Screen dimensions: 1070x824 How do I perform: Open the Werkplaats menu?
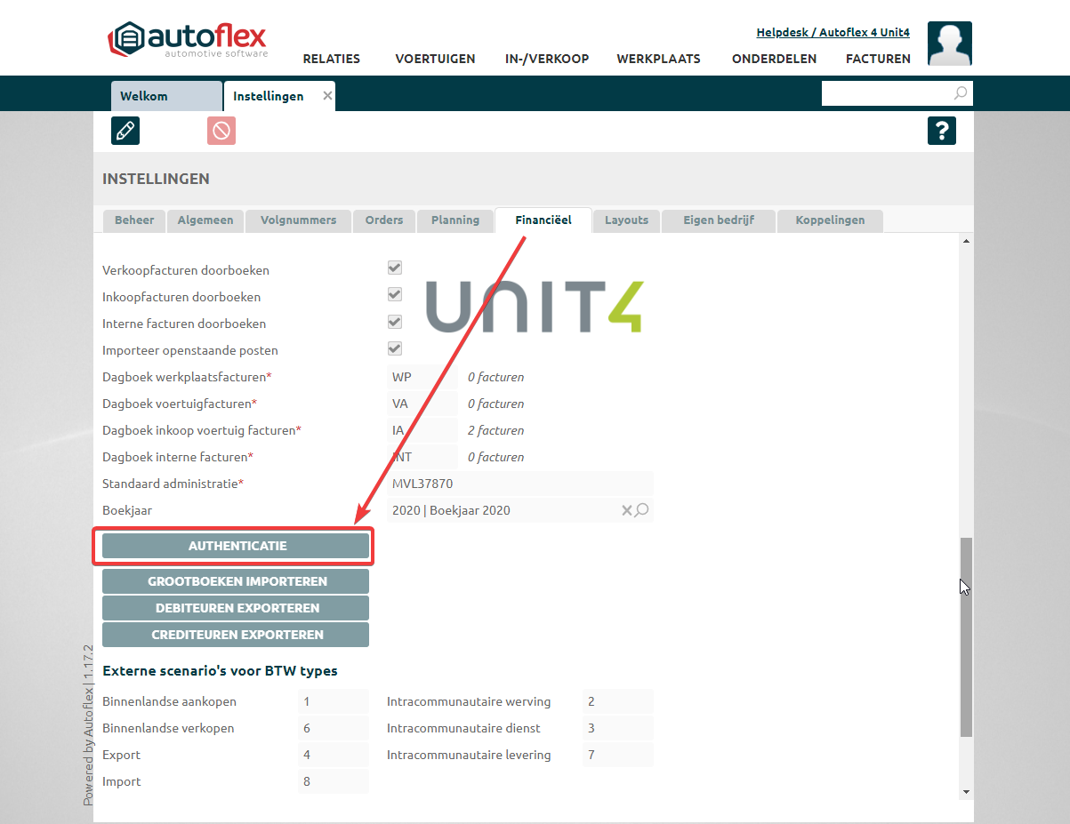pyautogui.click(x=658, y=59)
